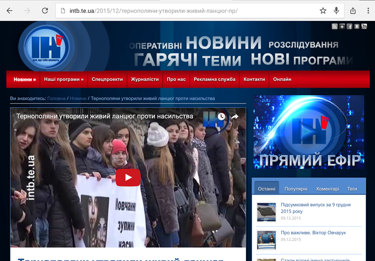Open the Новини » menu
This screenshot has height=261, width=375.
pos(25,79)
